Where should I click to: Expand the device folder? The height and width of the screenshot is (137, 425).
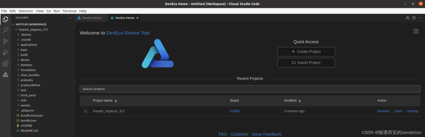[25, 60]
